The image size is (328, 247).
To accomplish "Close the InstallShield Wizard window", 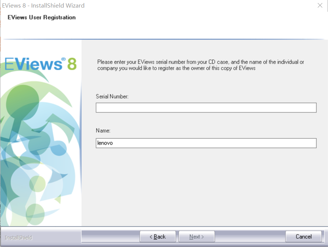I will [320, 5].
